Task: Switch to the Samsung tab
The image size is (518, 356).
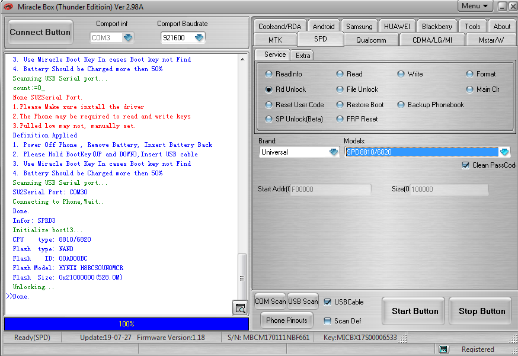Action: 359,27
